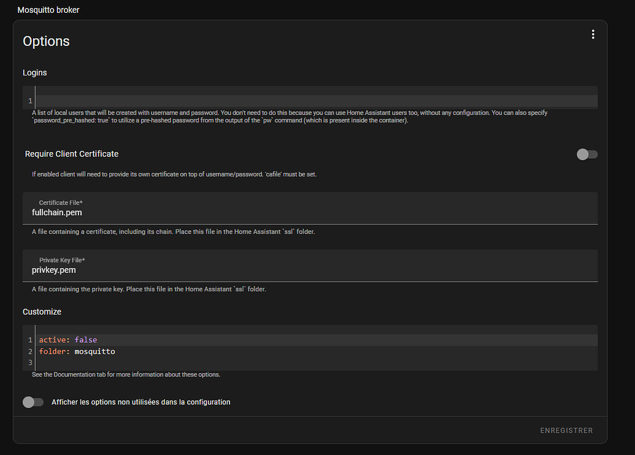Enable Afficher les options non utilisées toggle
Viewport: 635px width, 455px height.
tap(33, 402)
